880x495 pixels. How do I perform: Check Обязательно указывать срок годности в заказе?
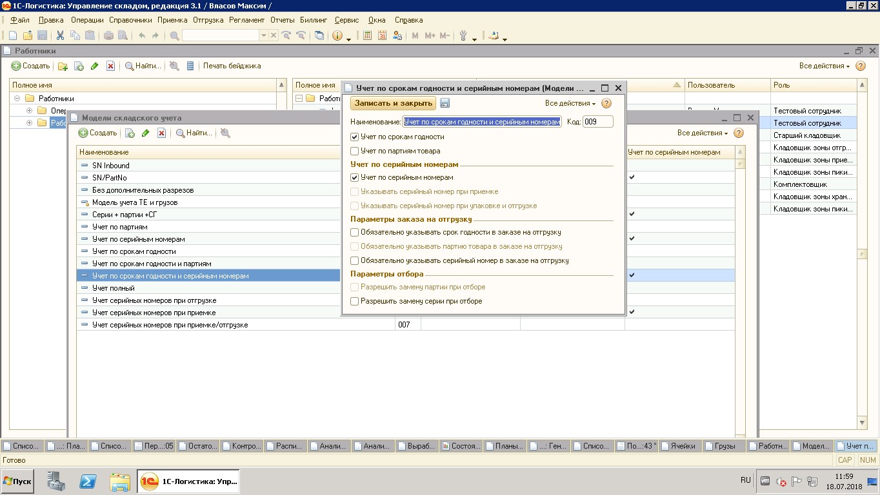[x=354, y=232]
